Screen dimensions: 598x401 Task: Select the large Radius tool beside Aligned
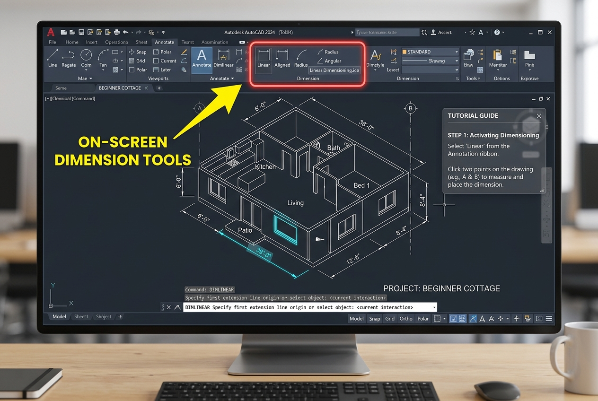click(301, 59)
